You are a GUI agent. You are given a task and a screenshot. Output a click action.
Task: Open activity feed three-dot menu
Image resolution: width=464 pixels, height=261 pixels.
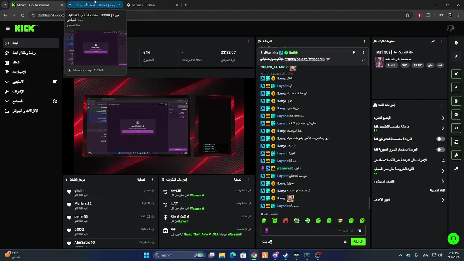[152, 179]
